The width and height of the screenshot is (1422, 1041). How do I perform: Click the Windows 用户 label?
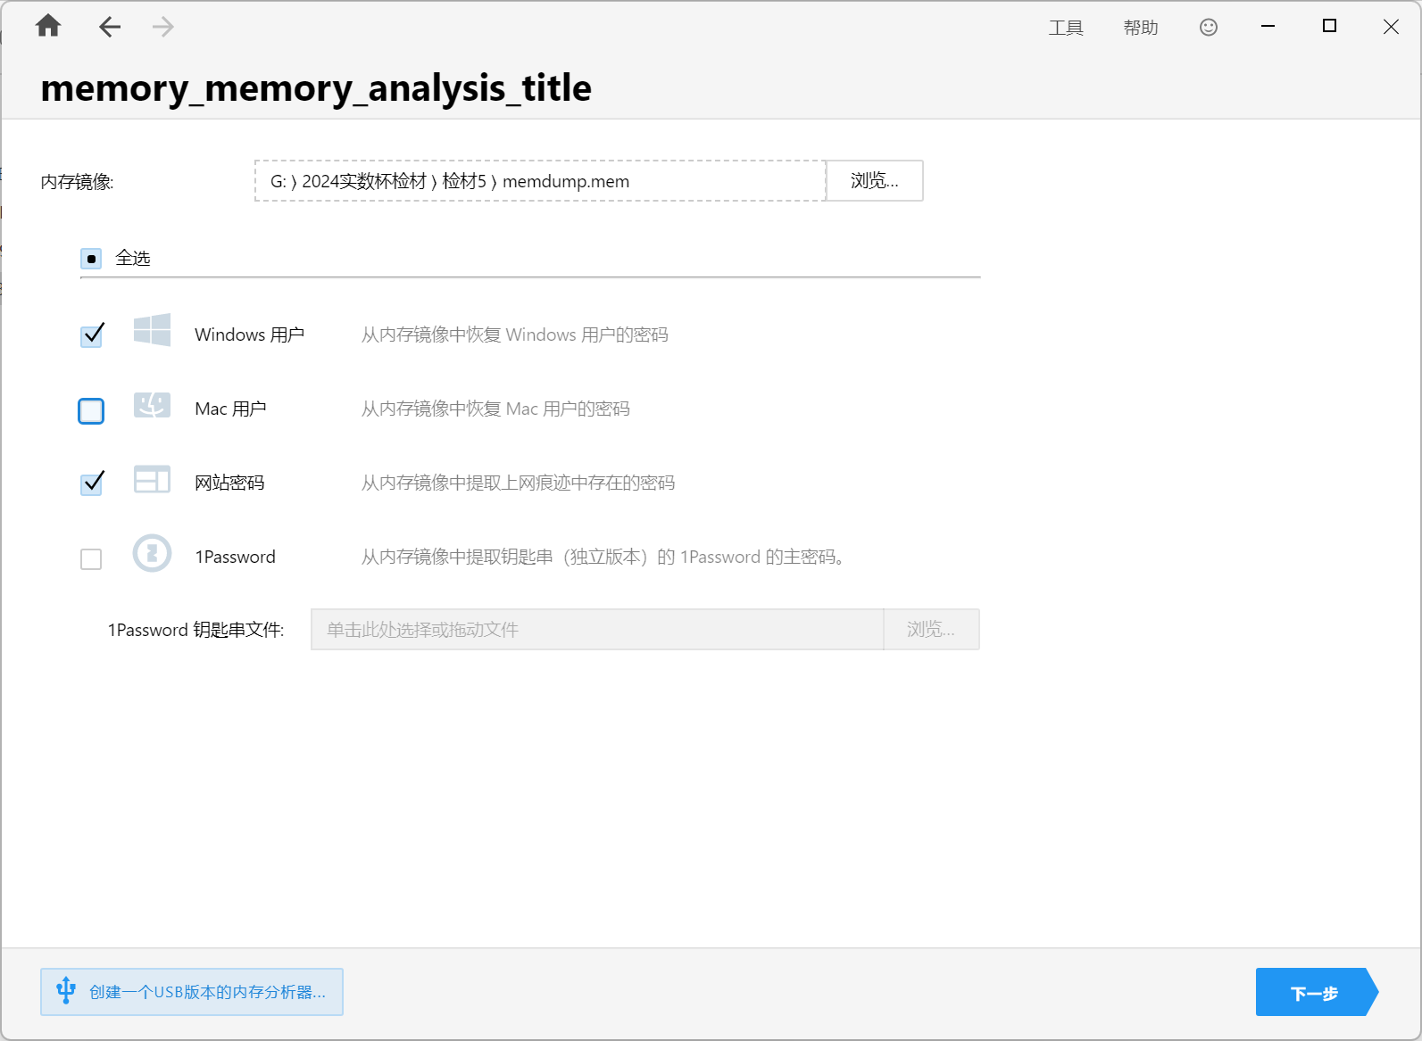click(250, 335)
